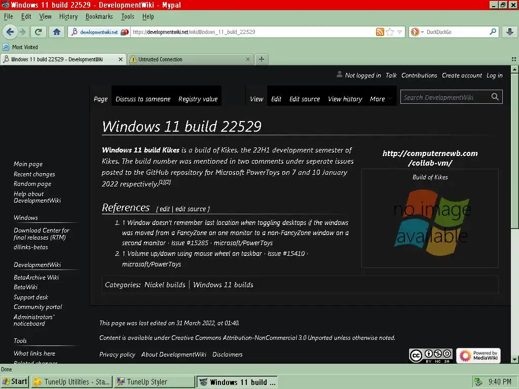Open the Contributions link
Viewport: 519px width, 389px height.
tap(419, 75)
